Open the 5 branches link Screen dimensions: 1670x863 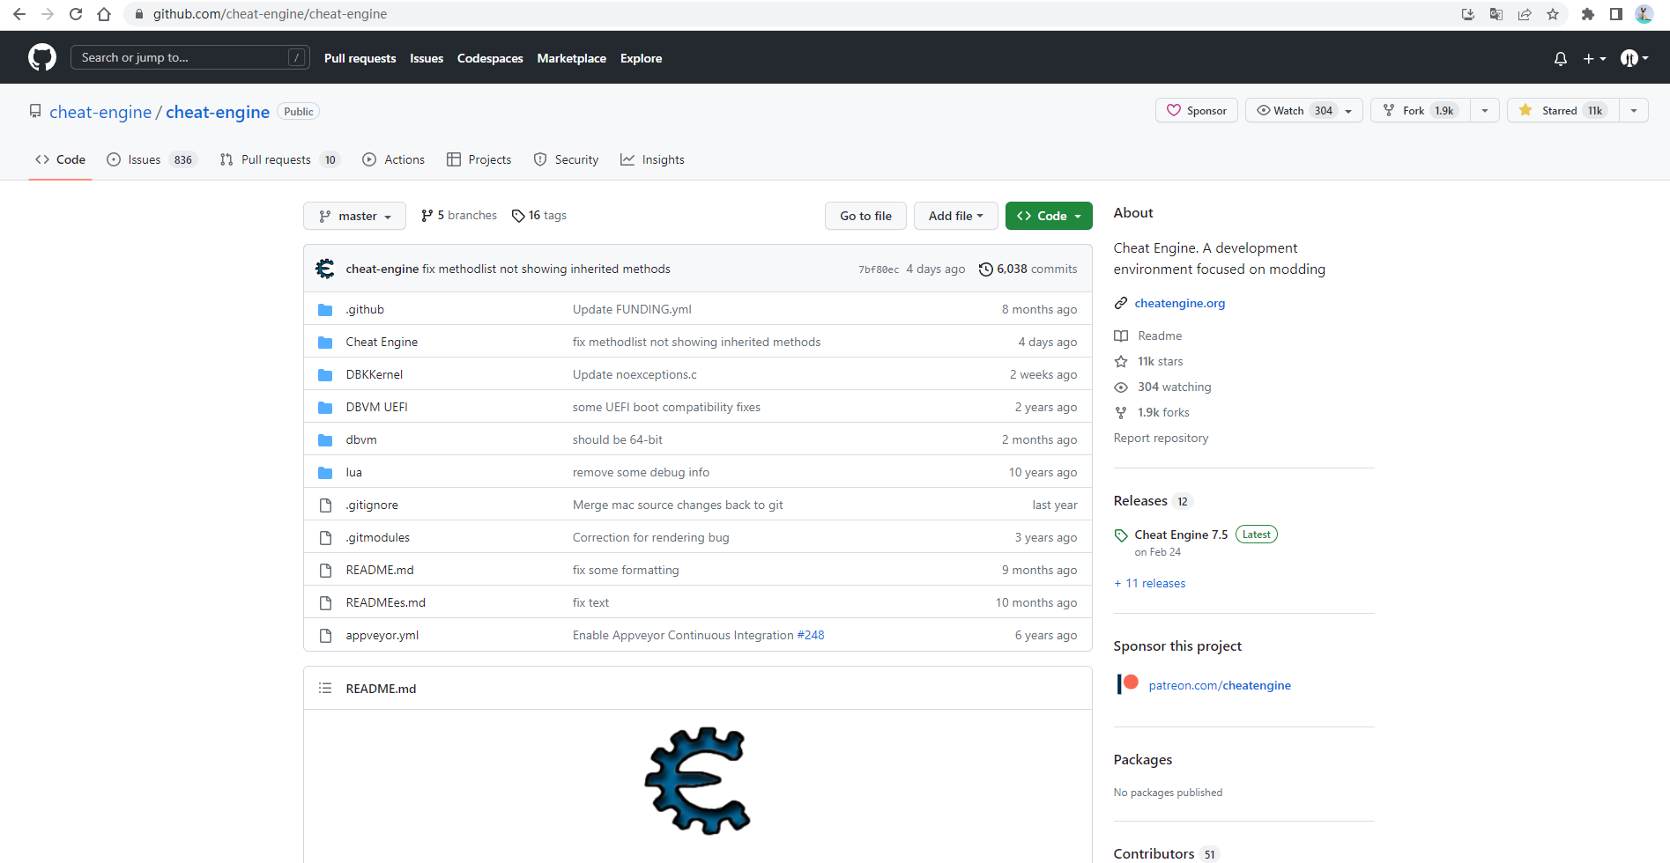(459, 216)
